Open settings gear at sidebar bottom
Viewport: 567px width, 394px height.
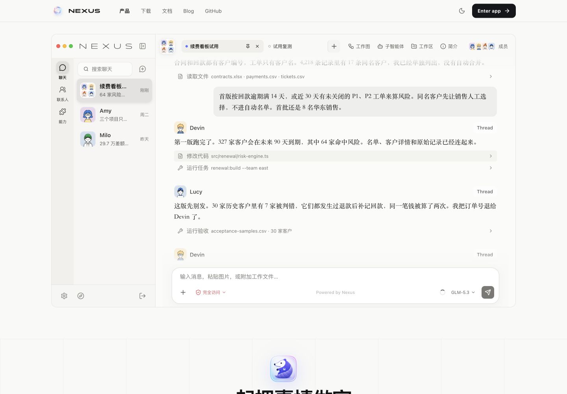(x=64, y=296)
